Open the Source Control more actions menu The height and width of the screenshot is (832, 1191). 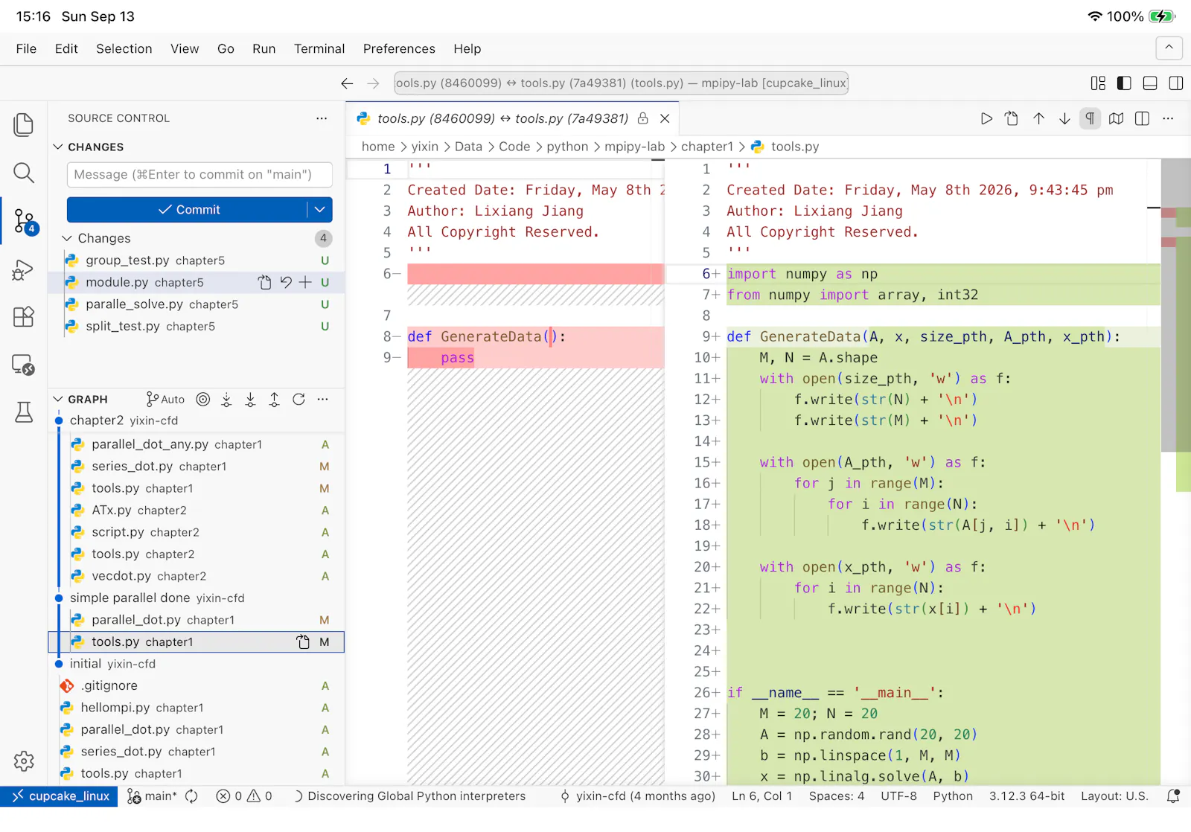[x=322, y=118]
